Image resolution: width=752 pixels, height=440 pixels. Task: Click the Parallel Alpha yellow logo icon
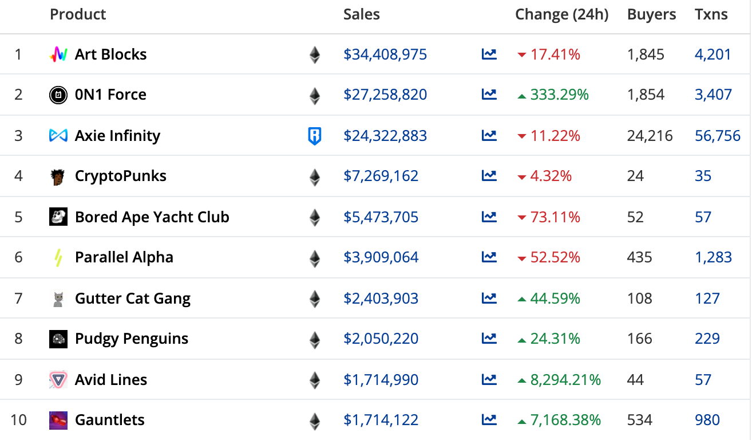tap(58, 258)
